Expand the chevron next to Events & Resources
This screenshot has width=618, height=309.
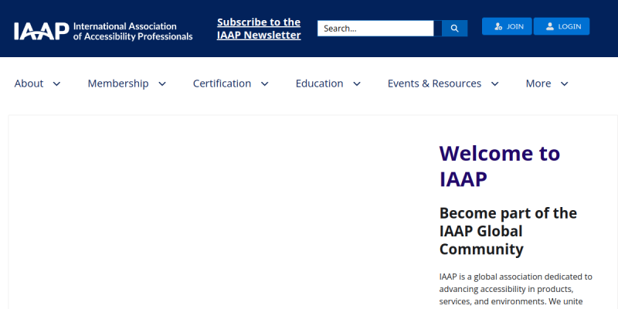tap(494, 83)
